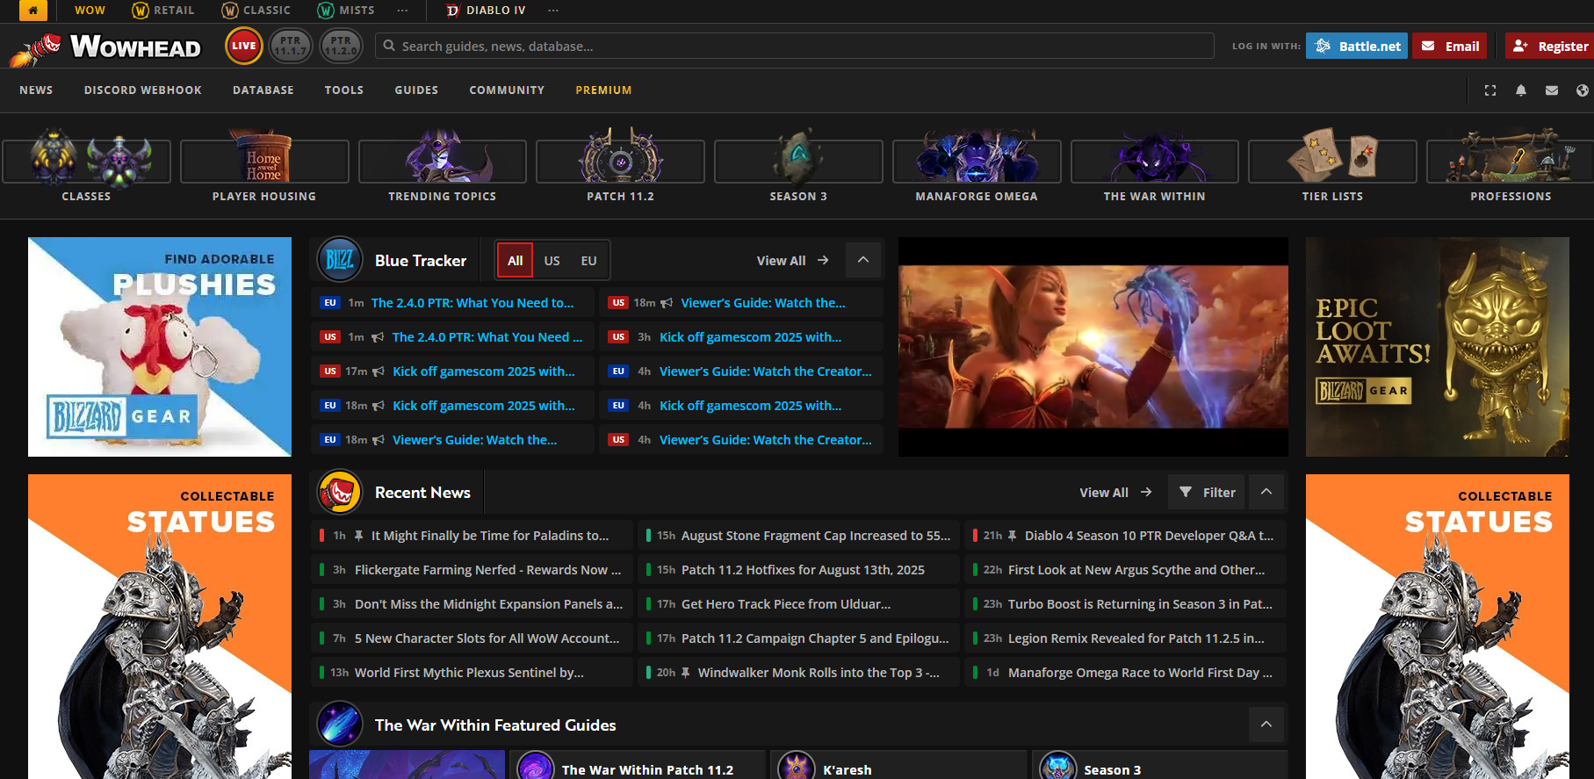The width and height of the screenshot is (1594, 779).
Task: Open the Wowhead logo homepage link
Action: [105, 47]
